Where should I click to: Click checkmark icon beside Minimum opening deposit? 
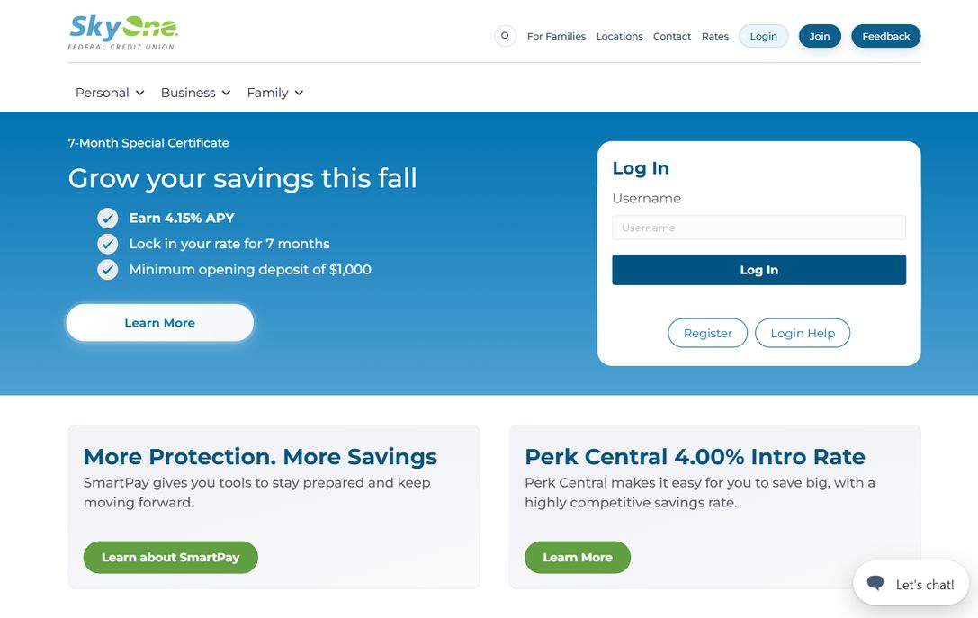pos(107,269)
